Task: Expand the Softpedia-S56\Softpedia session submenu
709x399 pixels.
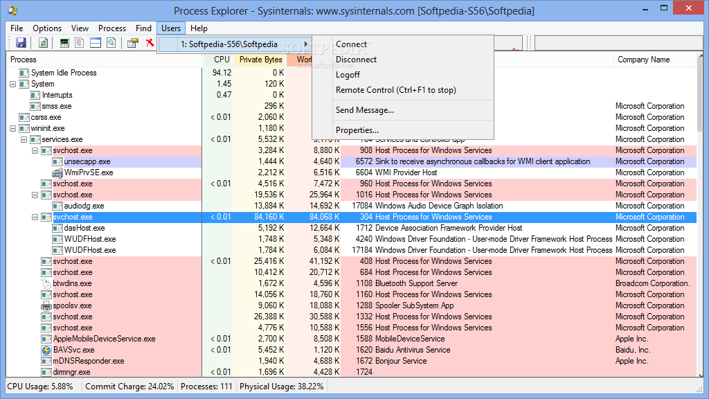Action: (234, 44)
